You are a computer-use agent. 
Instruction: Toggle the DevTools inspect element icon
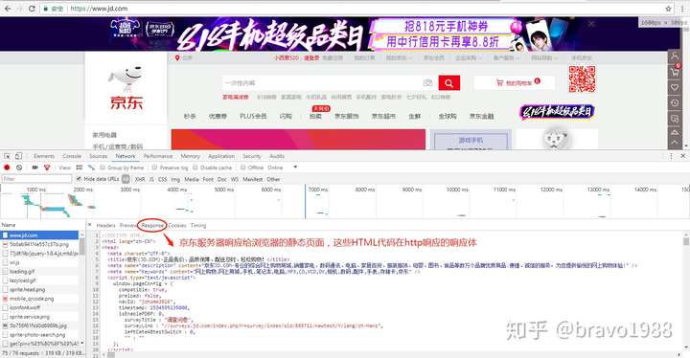(7, 156)
